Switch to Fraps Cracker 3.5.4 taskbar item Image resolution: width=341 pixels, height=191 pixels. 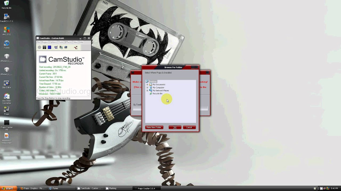click(146, 188)
